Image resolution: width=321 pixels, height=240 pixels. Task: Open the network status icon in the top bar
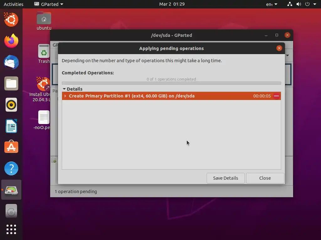[290, 4]
